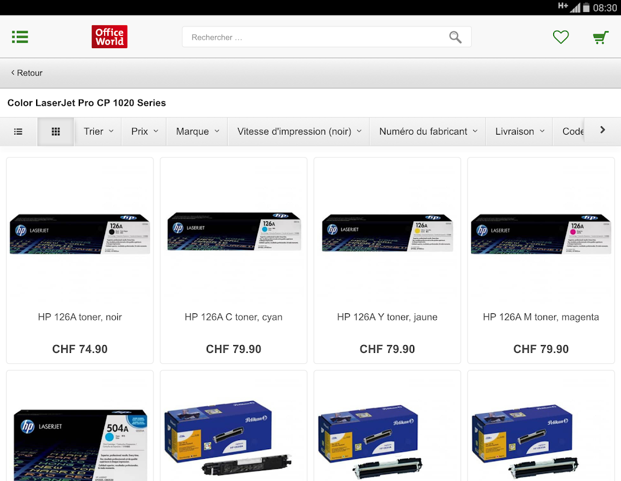Select 'HP 126A M toner, magenta' title

click(x=541, y=317)
